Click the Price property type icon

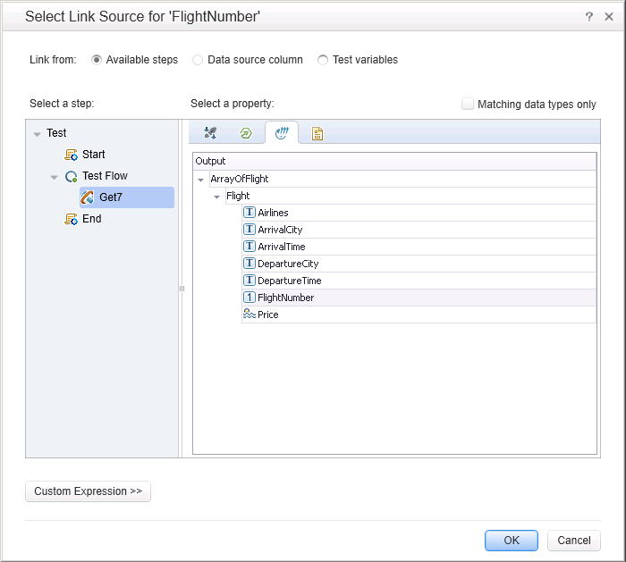click(x=250, y=315)
